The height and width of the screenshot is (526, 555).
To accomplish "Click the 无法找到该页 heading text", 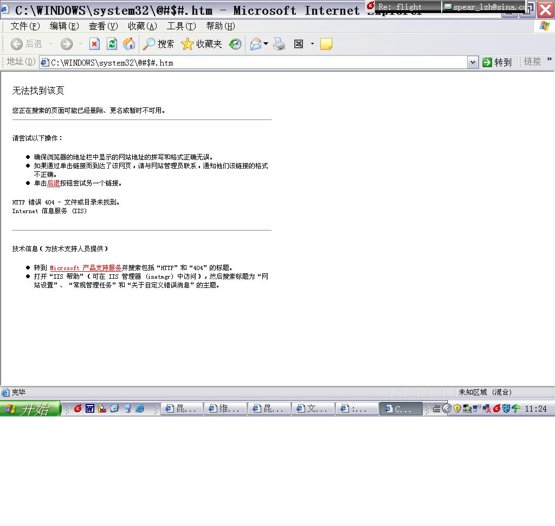I will tap(38, 91).
